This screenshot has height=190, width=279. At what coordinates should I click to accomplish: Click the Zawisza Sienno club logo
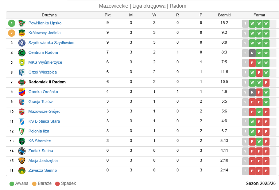click(22, 171)
